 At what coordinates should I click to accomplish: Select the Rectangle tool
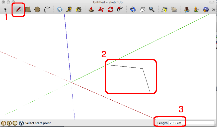tap(28, 10)
